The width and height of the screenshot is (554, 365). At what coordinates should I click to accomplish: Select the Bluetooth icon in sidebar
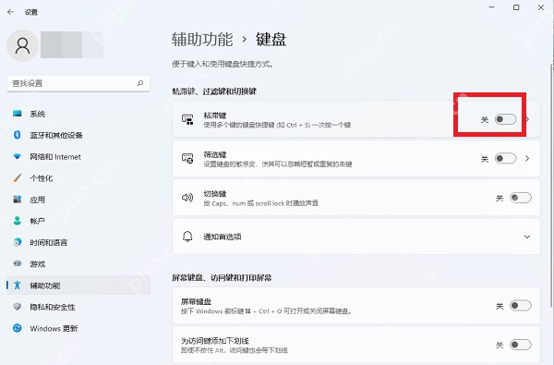point(17,135)
